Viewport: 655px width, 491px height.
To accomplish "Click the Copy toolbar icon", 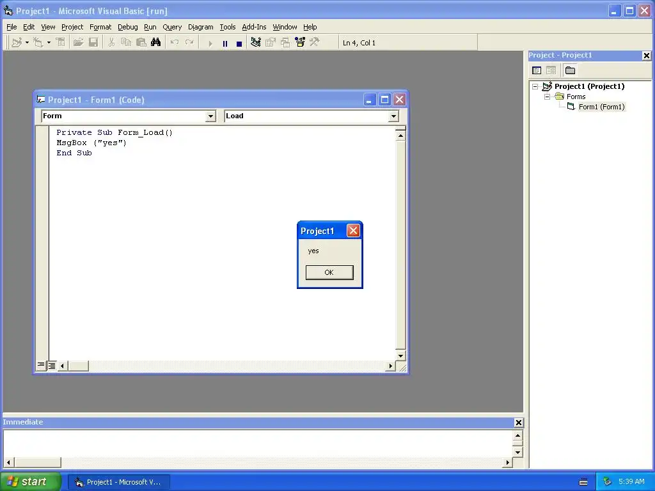I will click(x=126, y=43).
